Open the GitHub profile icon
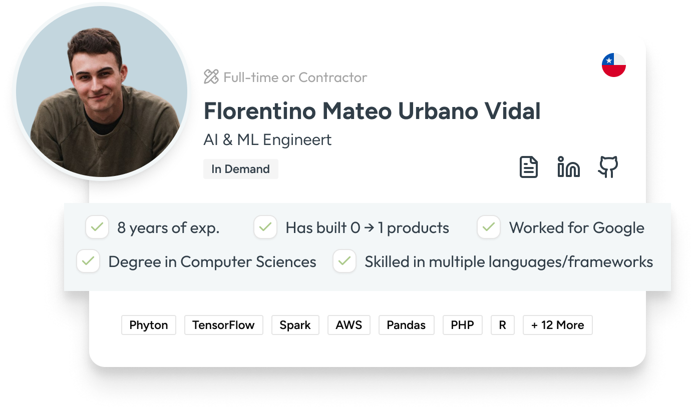 coord(608,167)
